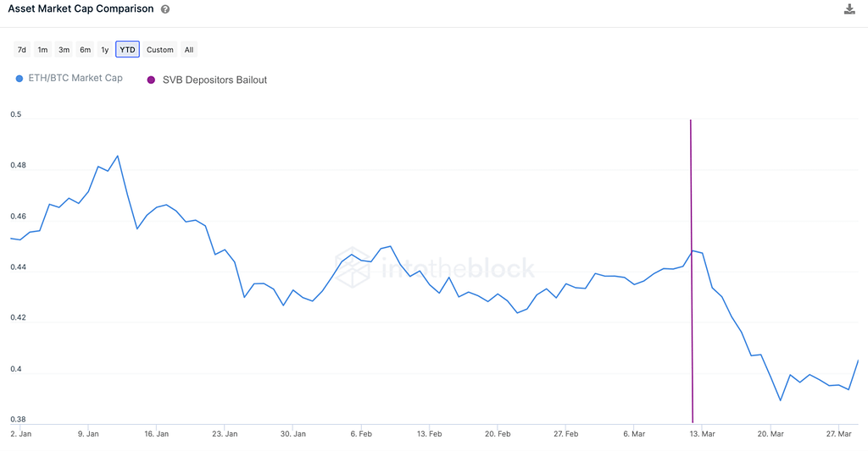Click the 0.5 y-axis label
This screenshot has height=451, width=868.
tap(16, 114)
